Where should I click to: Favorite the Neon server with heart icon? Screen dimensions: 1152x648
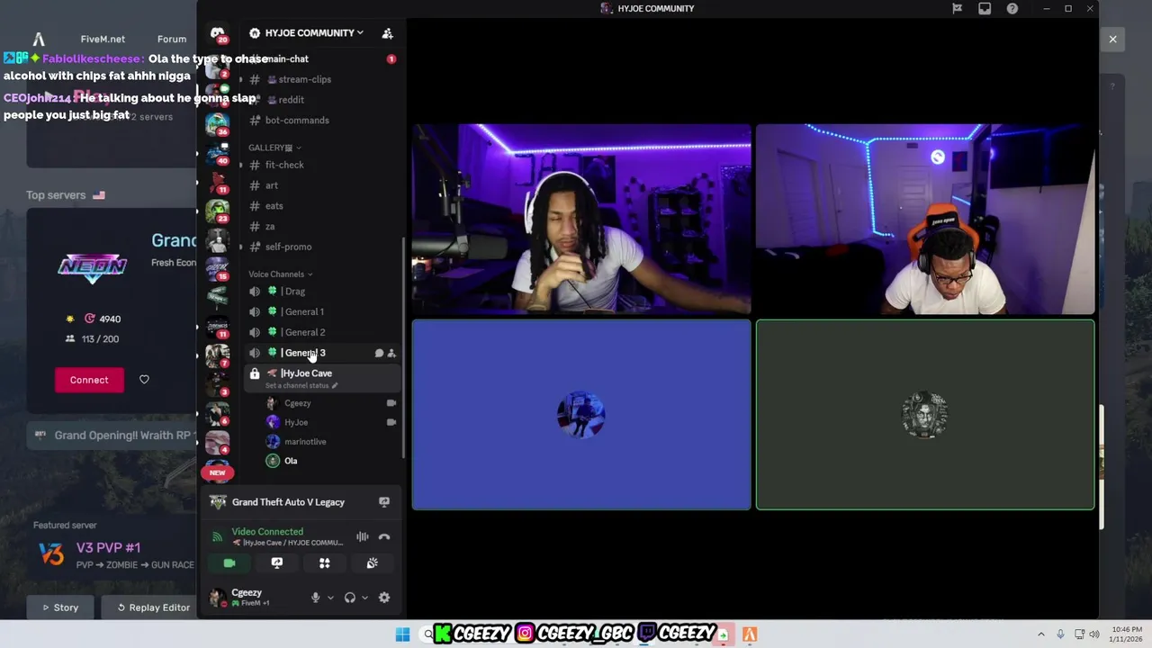[144, 380]
